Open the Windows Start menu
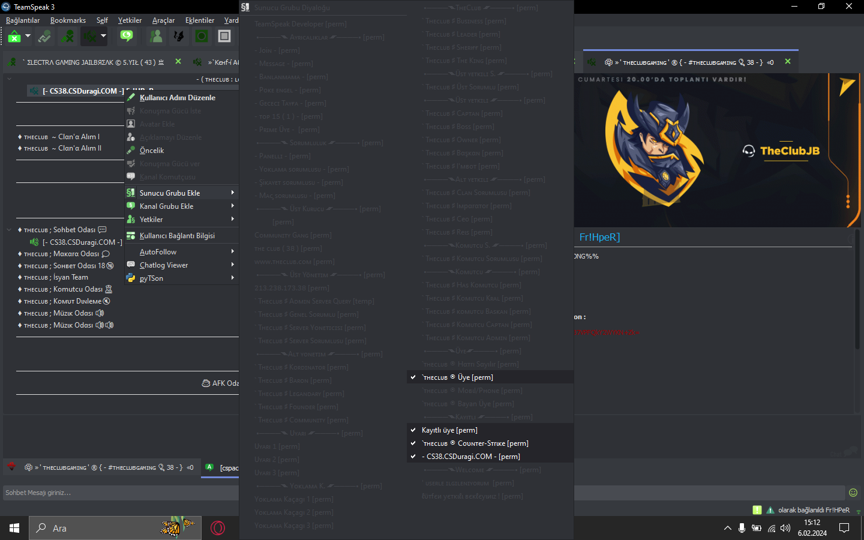The image size is (864, 540). 14,528
